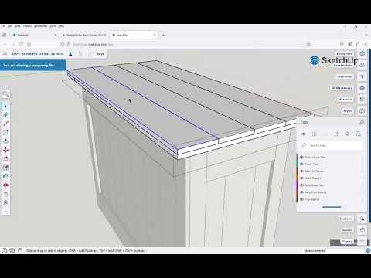Reload the browser page
This screenshot has width=371, height=278.
21,44
